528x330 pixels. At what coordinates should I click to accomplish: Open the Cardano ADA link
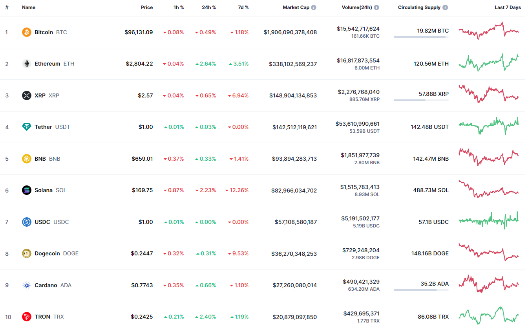[x=46, y=285]
